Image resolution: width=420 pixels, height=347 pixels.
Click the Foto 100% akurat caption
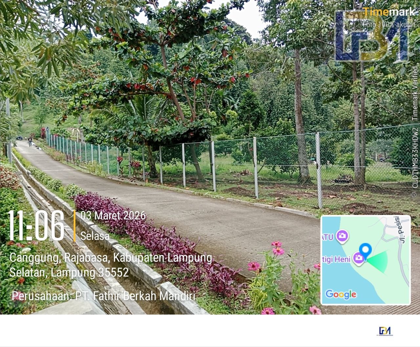(x=389, y=24)
